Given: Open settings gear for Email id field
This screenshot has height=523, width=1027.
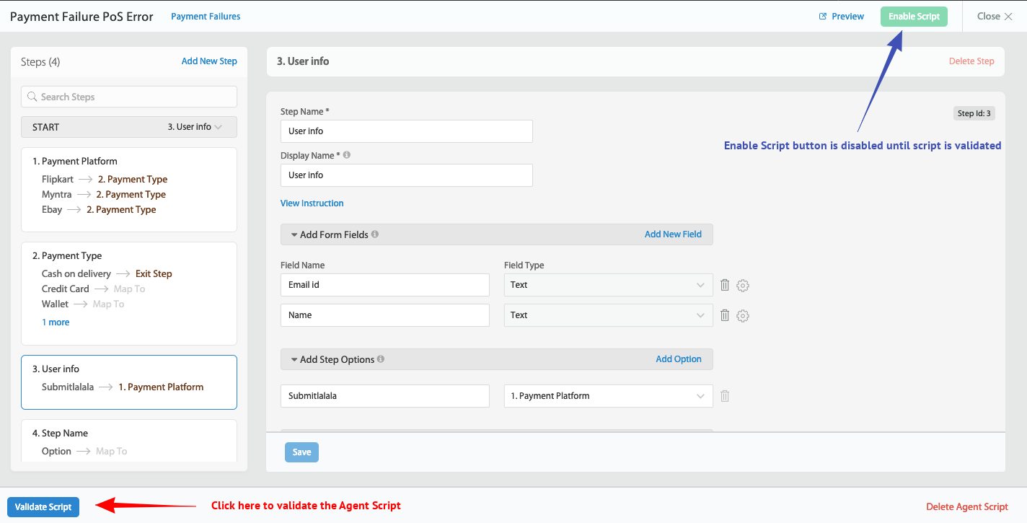Looking at the screenshot, I should pyautogui.click(x=743, y=285).
